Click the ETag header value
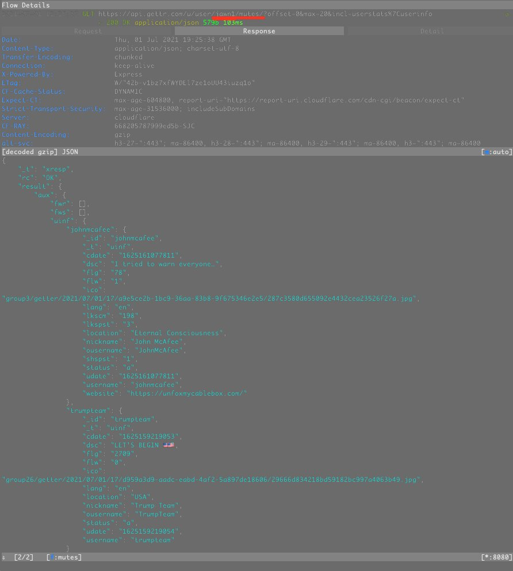This screenshot has height=571, width=513. 185,83
